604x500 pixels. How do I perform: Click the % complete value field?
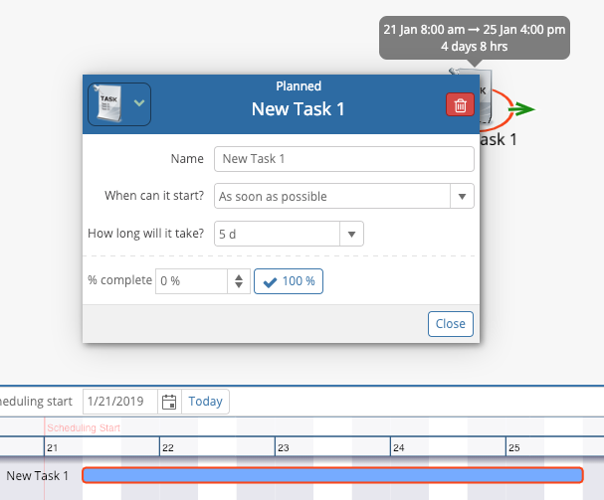coord(191,281)
